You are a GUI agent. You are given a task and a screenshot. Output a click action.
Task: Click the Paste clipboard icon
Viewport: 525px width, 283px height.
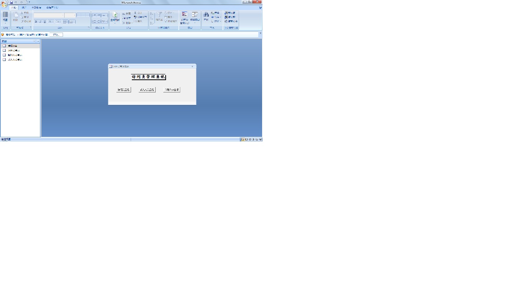point(15,15)
